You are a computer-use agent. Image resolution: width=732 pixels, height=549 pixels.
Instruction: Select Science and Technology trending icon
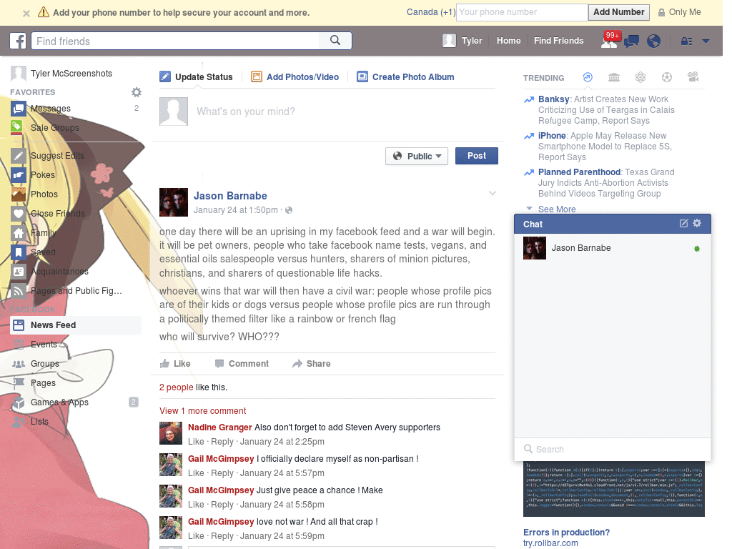[640, 77]
